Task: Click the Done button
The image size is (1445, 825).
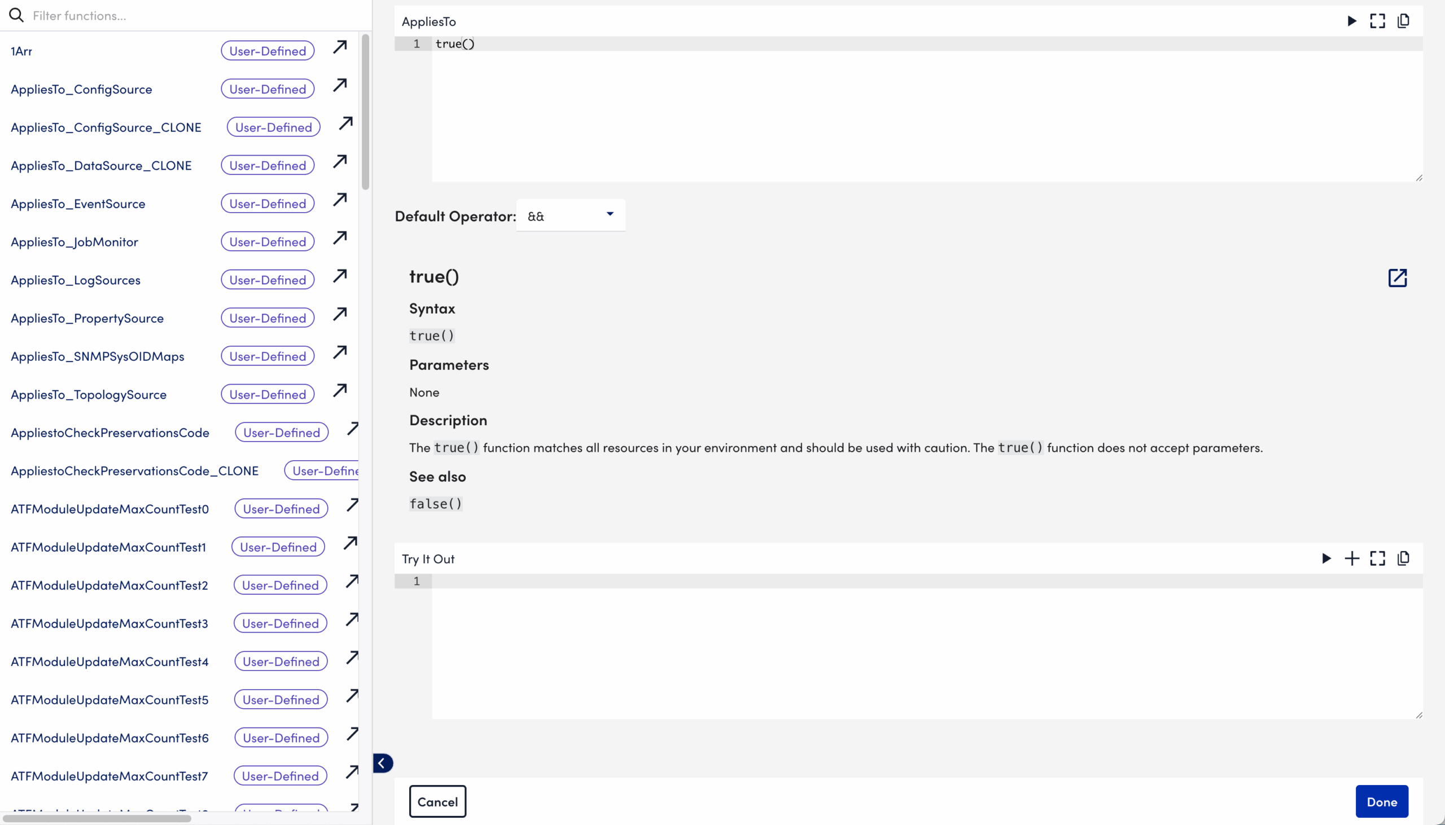Action: coord(1381,801)
